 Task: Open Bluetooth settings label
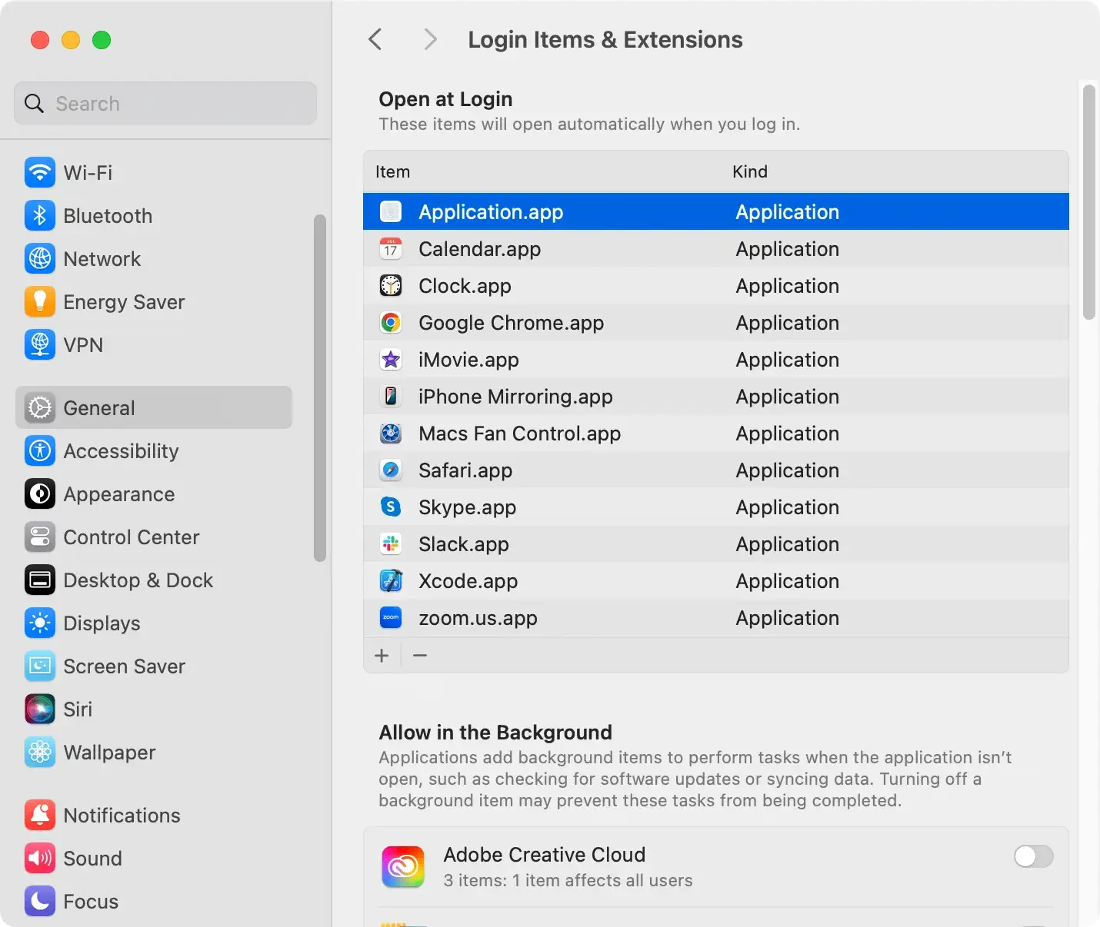point(108,215)
